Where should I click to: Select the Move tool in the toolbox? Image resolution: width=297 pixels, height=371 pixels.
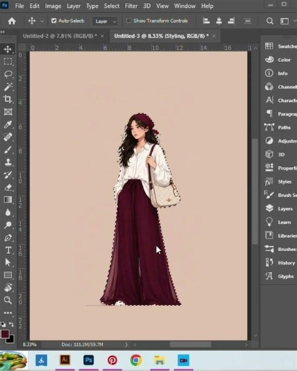(x=8, y=49)
